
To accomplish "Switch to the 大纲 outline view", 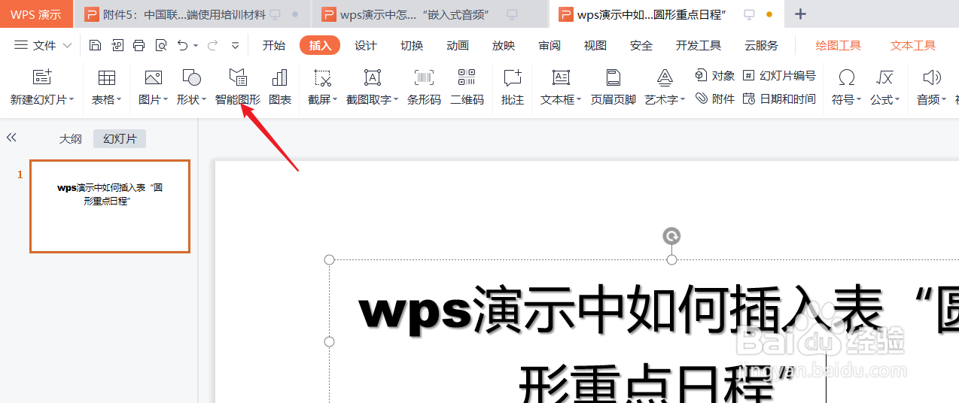I will tap(71, 138).
